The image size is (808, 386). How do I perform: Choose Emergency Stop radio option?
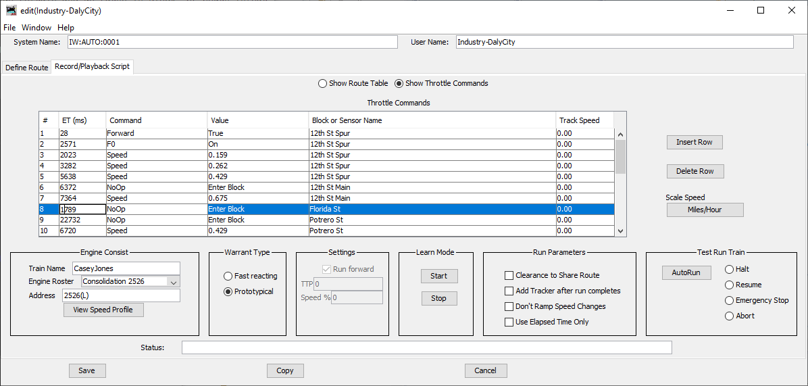tap(730, 301)
